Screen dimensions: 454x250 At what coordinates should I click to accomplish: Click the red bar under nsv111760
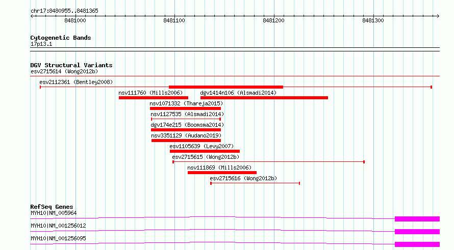[x=154, y=98]
